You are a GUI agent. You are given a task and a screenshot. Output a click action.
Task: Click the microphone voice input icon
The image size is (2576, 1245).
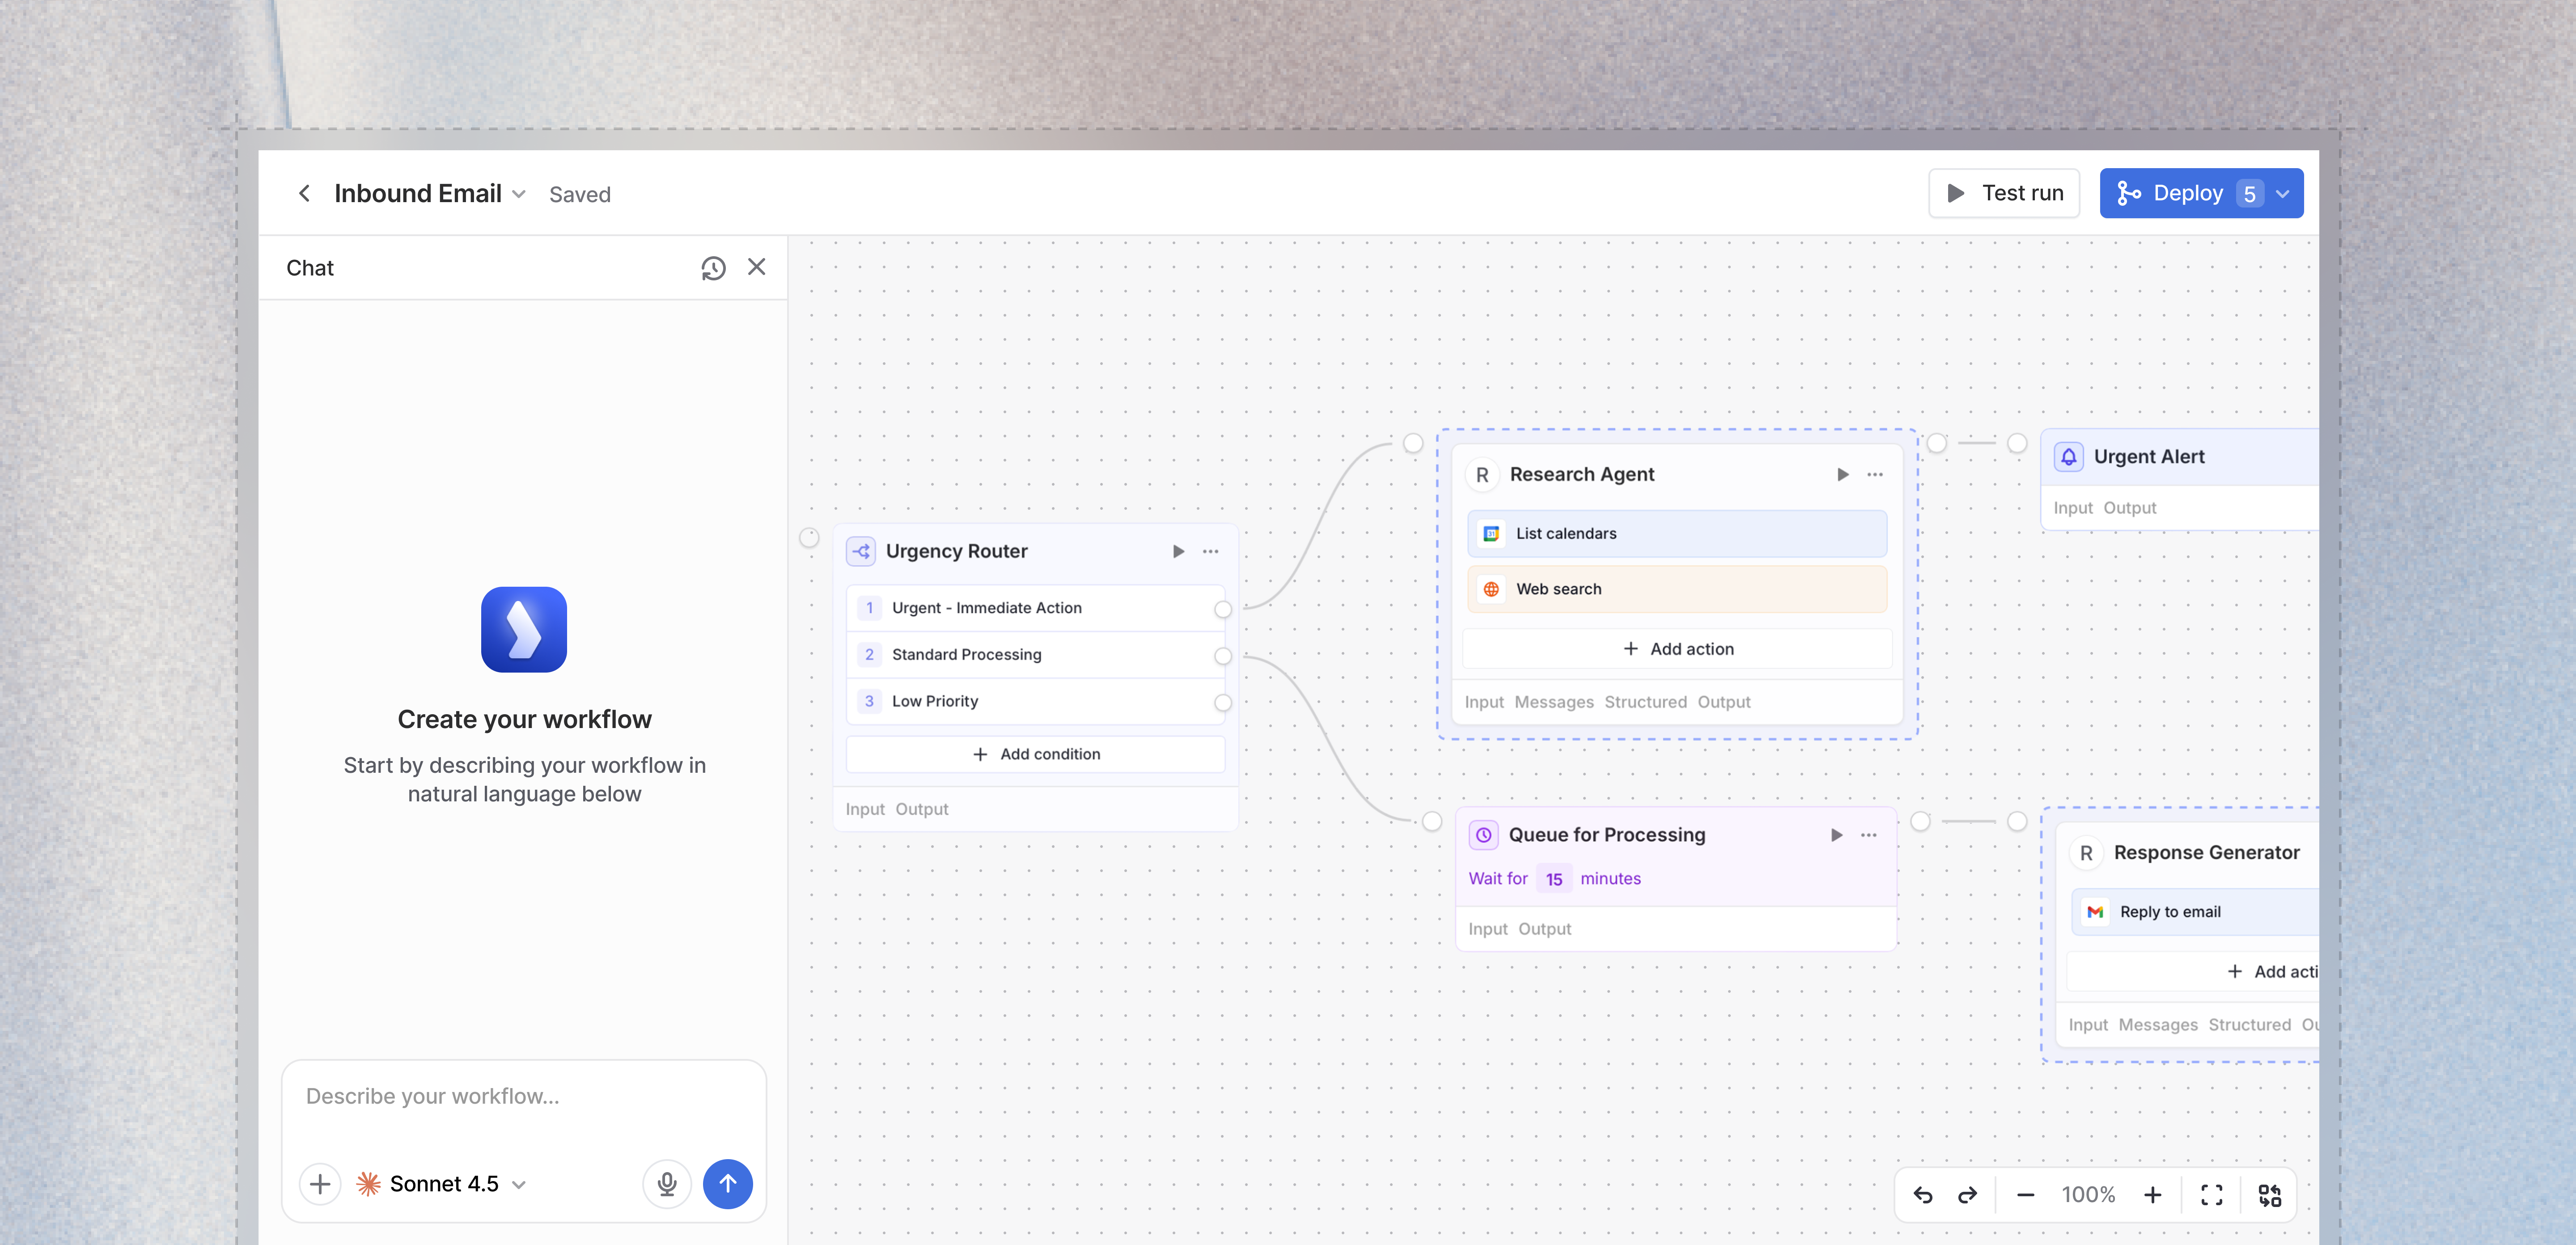(x=667, y=1184)
